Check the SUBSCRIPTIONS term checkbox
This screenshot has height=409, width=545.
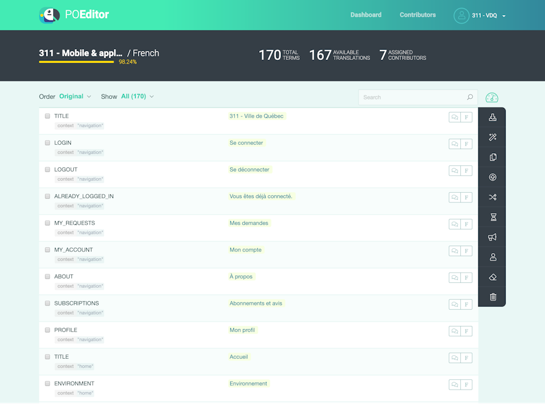coord(48,304)
